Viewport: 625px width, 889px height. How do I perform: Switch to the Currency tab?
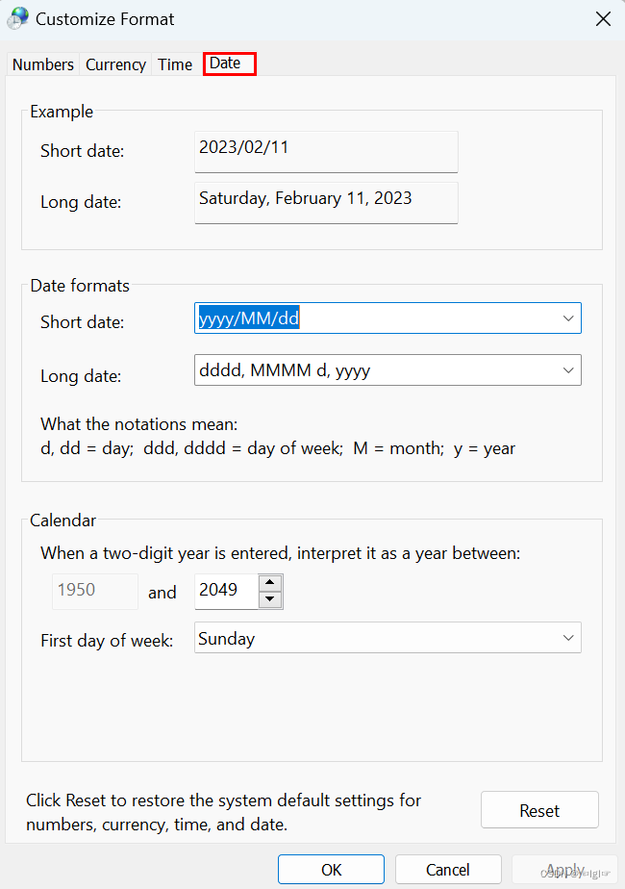click(115, 64)
